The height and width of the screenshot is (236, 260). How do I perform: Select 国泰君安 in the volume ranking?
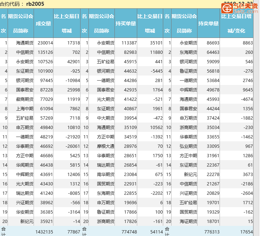25,90
